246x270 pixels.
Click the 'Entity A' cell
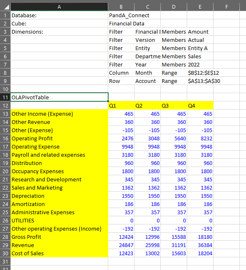tap(200, 48)
